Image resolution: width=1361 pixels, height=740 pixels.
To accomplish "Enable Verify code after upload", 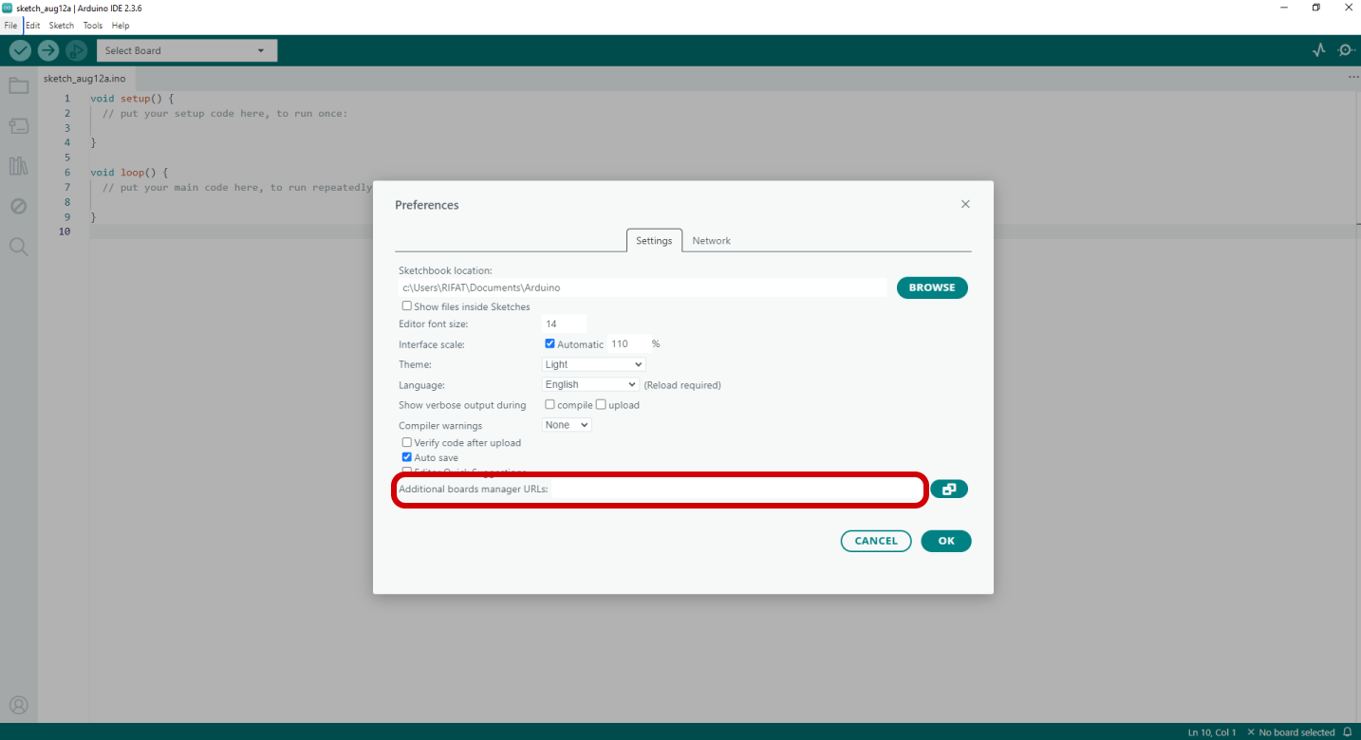I will [x=407, y=442].
